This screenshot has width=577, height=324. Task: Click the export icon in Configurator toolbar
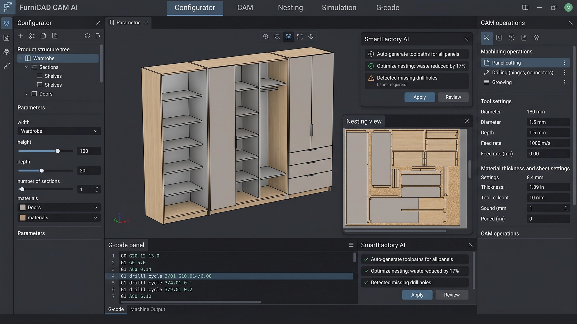tap(98, 36)
